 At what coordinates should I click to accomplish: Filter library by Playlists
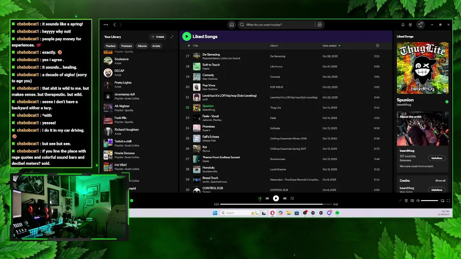click(x=111, y=46)
